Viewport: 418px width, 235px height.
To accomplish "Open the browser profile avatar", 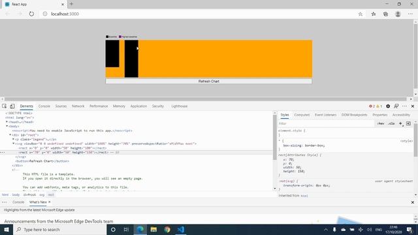I will pyautogui.click(x=398, y=14).
